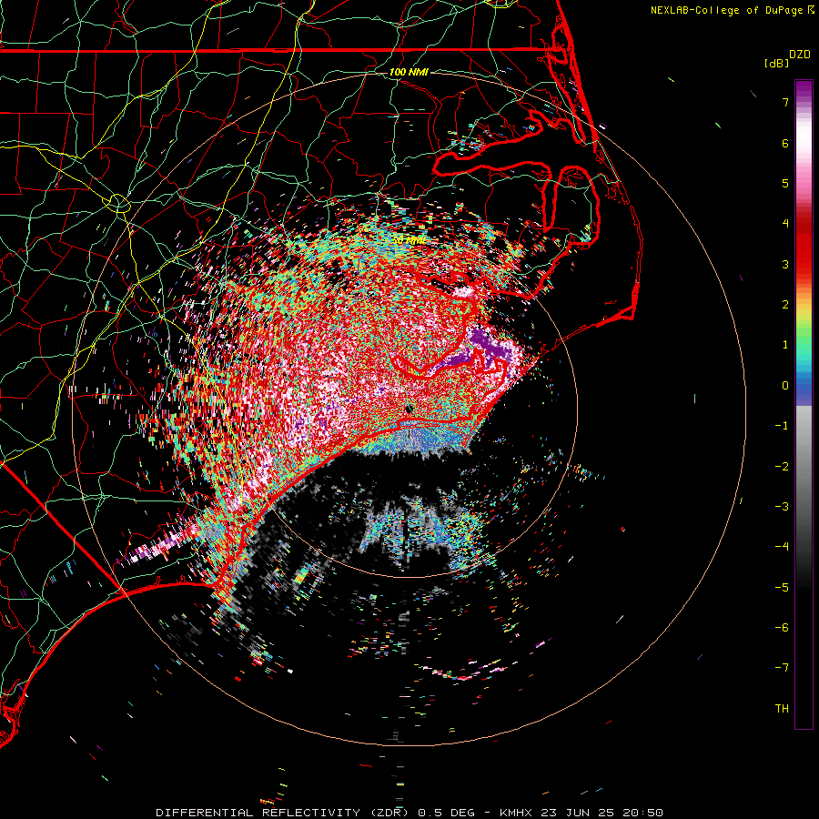Click the 4 value on the dB scale
819x819 pixels.
[x=785, y=224]
